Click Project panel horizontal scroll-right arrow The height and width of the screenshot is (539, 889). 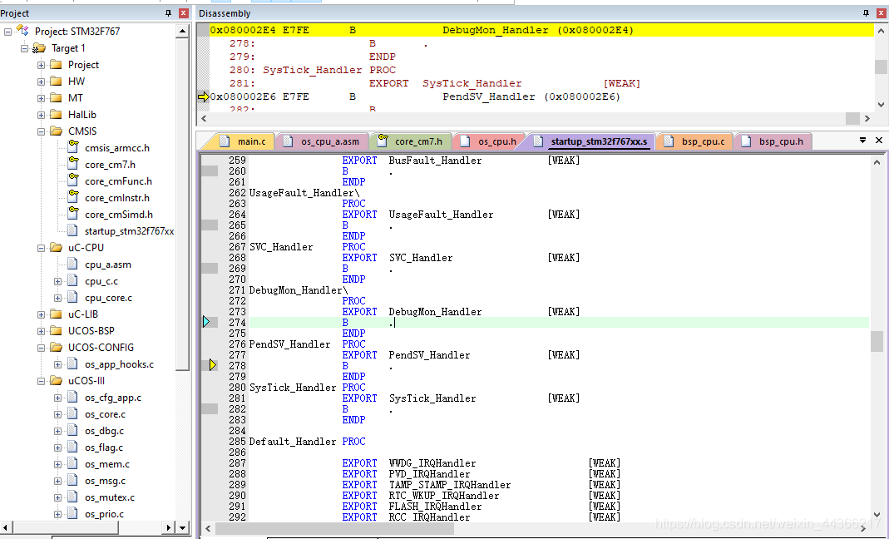pyautogui.click(x=168, y=527)
